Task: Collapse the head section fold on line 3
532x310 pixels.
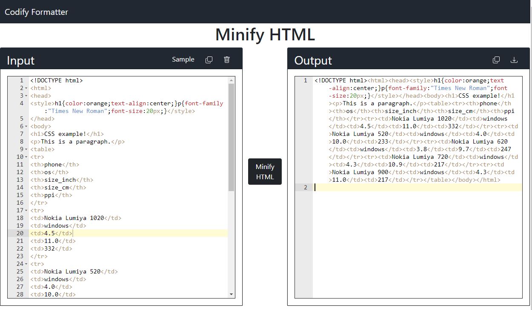Action: pyautogui.click(x=26, y=96)
